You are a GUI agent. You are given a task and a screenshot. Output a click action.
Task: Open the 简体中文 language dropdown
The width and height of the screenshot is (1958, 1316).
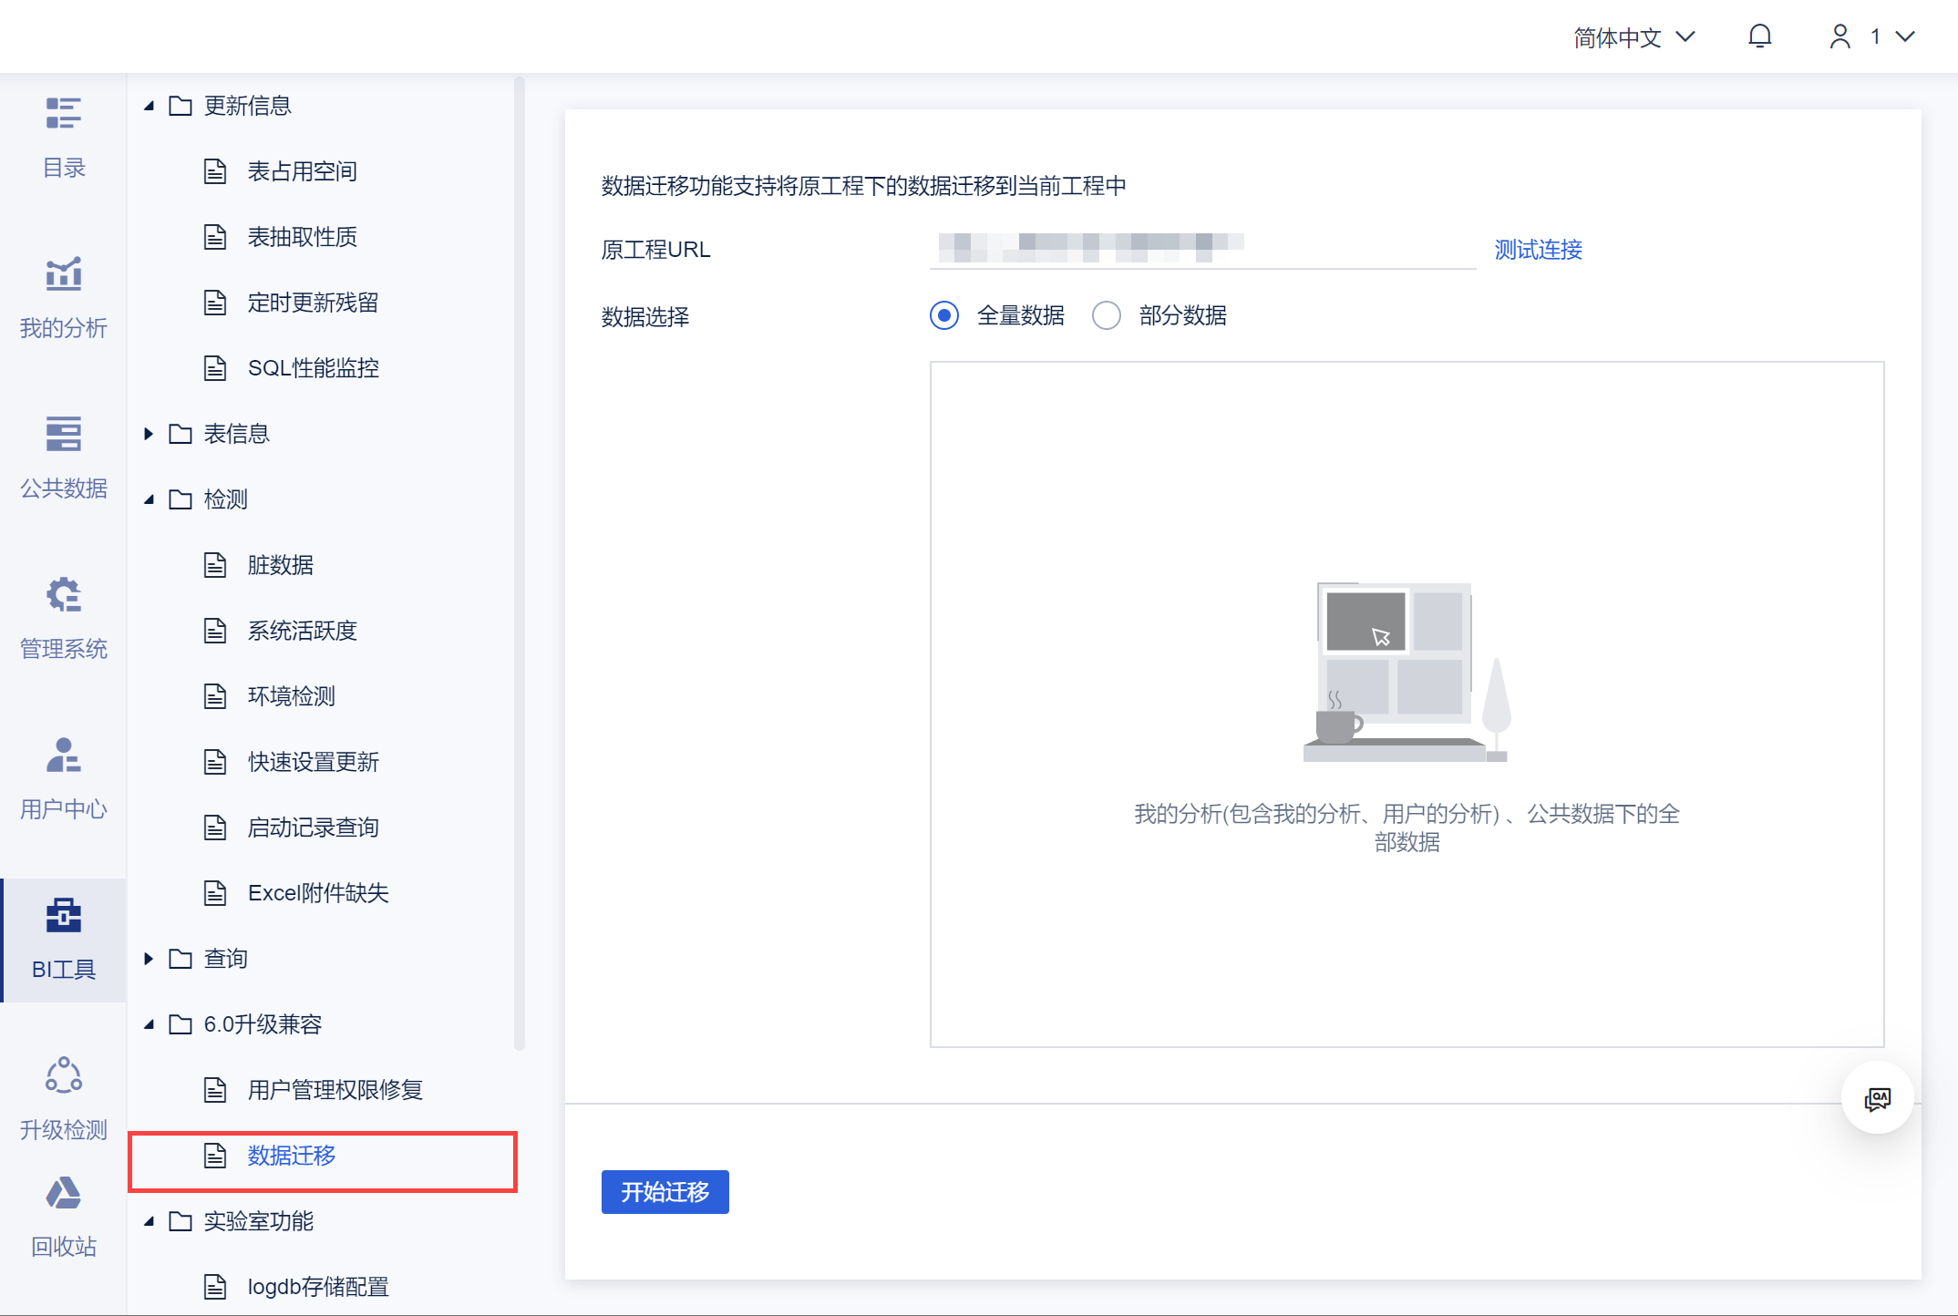(1633, 37)
